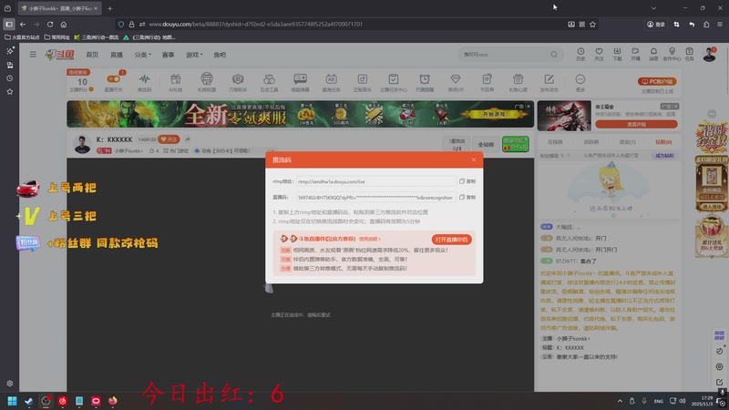Click the orange 关注 follow button beside the room title
The width and height of the screenshot is (729, 410).
click(x=169, y=139)
